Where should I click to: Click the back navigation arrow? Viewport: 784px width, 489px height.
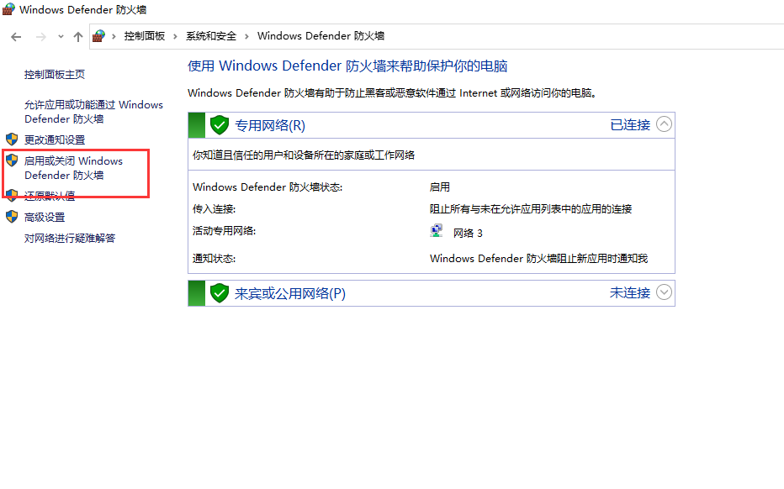click(x=15, y=36)
